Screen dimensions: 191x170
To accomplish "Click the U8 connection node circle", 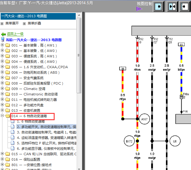I will [x=175, y=141].
